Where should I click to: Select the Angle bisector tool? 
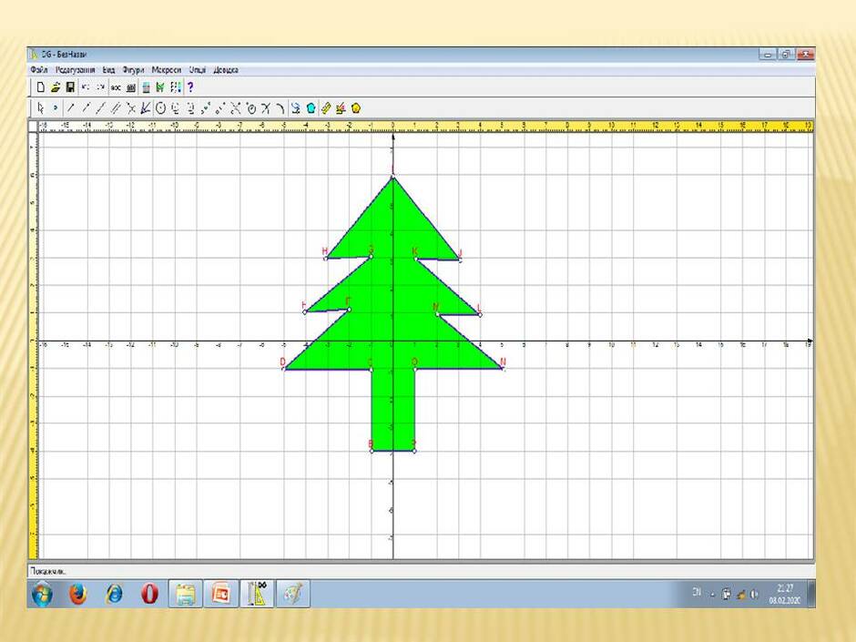tap(145, 108)
